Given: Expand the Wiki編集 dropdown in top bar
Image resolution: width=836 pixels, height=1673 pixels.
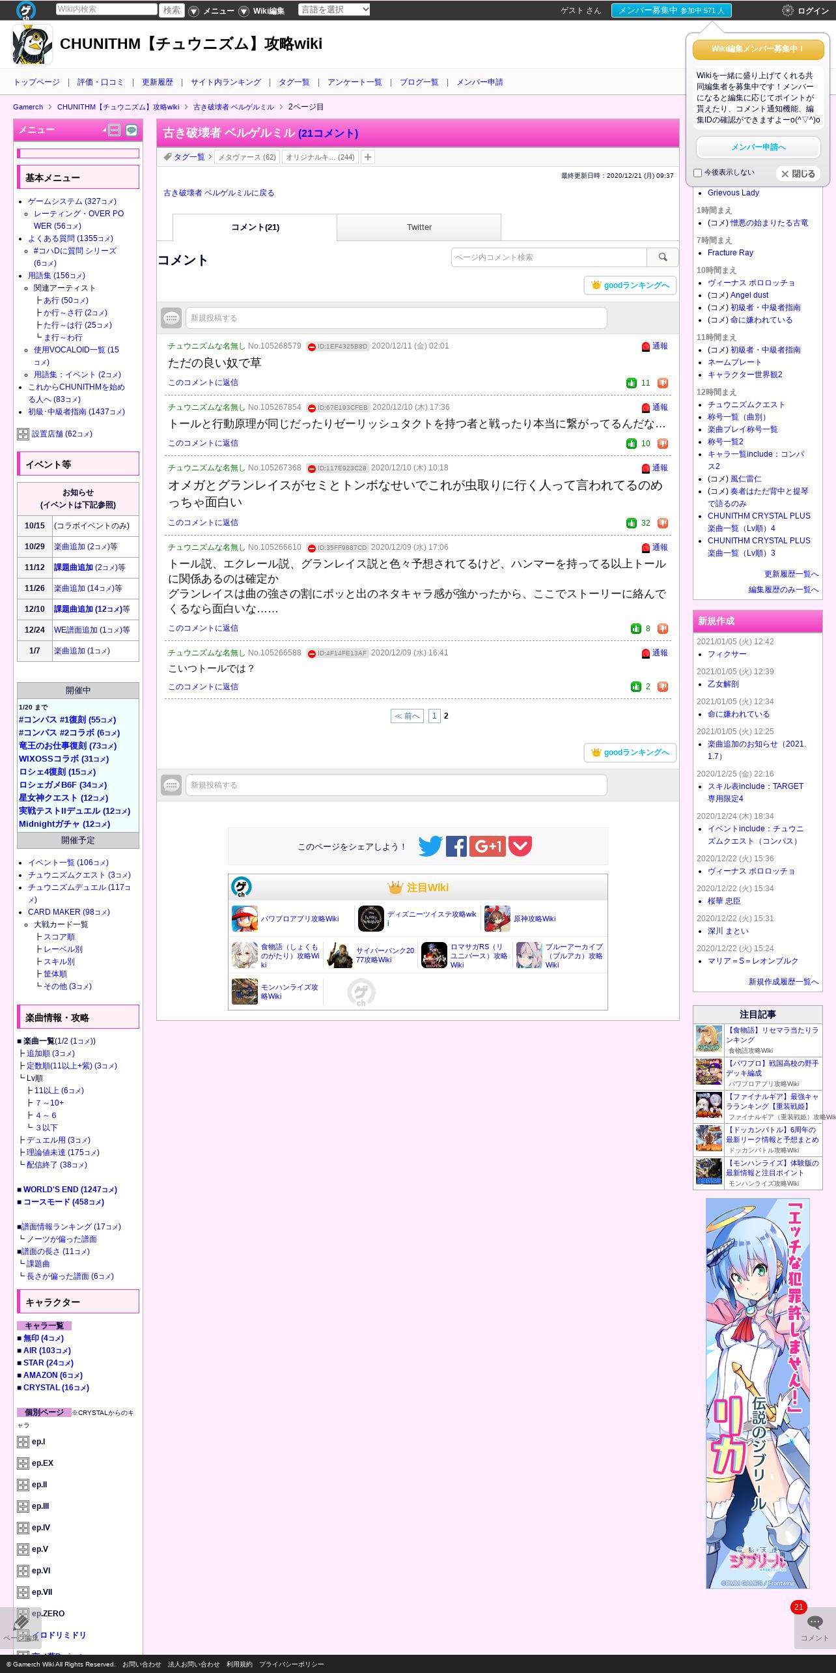Looking at the screenshot, I should 262,11.
